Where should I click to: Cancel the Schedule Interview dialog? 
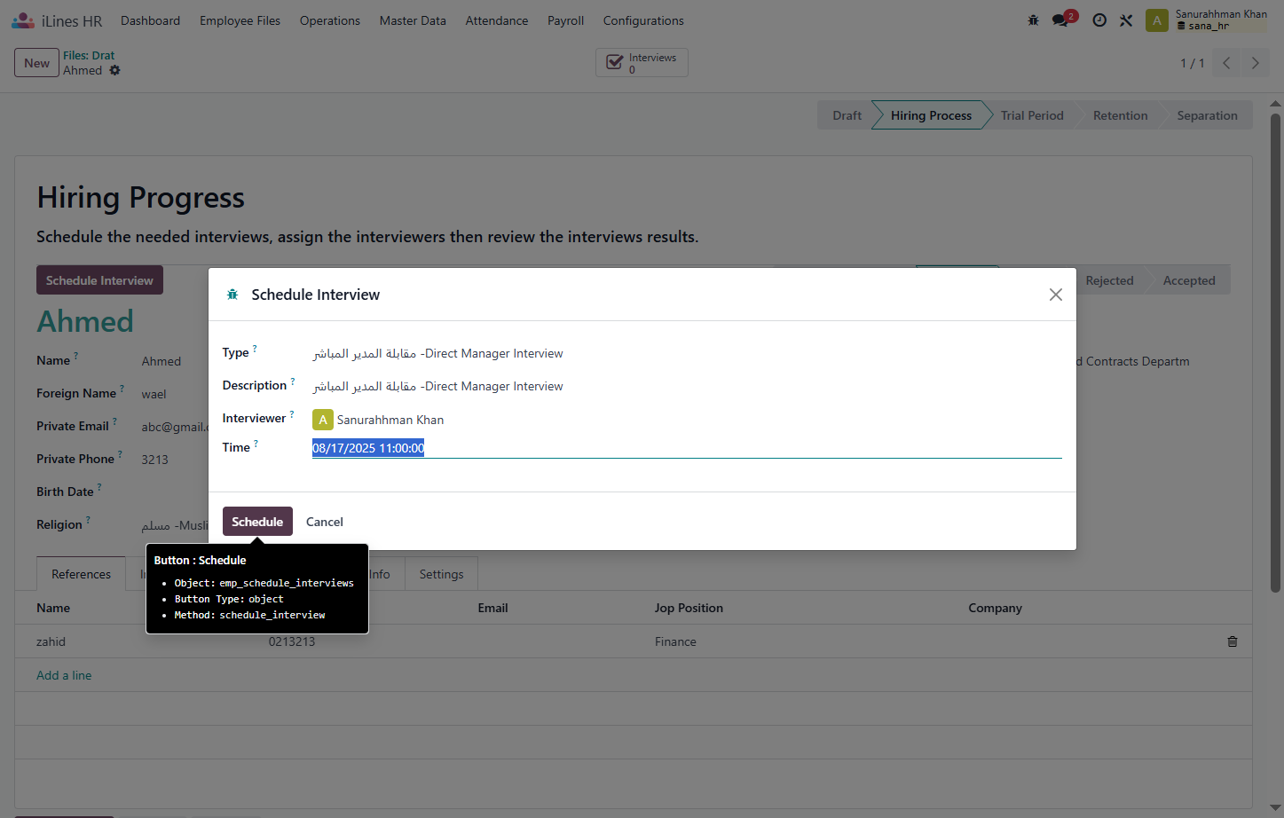pyautogui.click(x=325, y=522)
